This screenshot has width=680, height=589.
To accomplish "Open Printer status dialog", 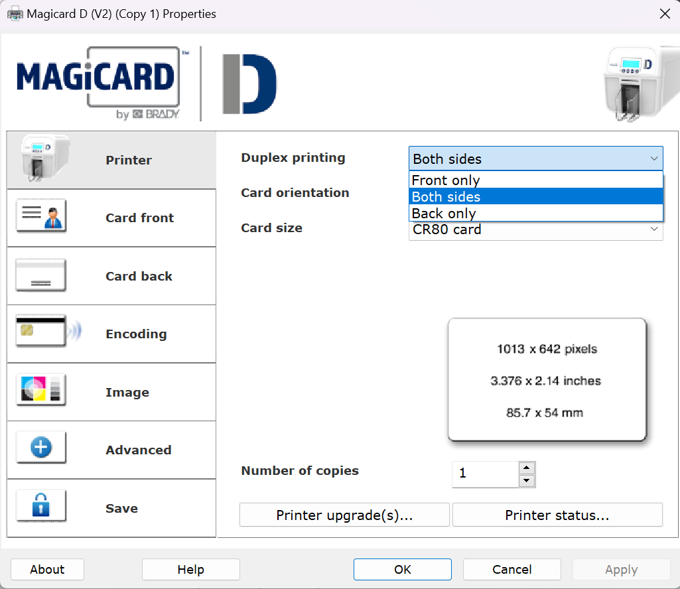I will (x=557, y=515).
